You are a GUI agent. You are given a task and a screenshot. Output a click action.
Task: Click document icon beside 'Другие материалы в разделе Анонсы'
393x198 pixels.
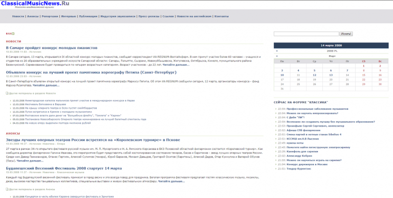point(7,189)
